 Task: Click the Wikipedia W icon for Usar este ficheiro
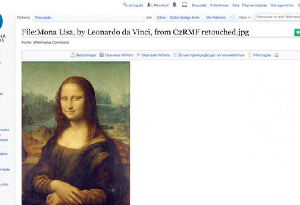[x=138, y=55]
